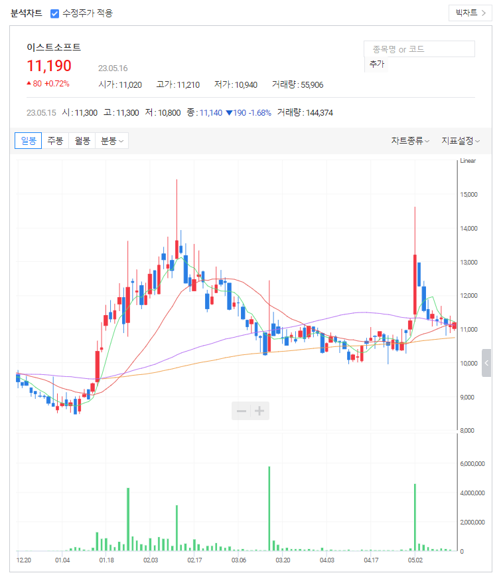
Task: Click the current price 11,190
Action: pos(49,66)
